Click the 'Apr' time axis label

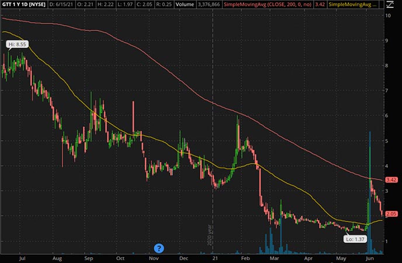click(308, 258)
